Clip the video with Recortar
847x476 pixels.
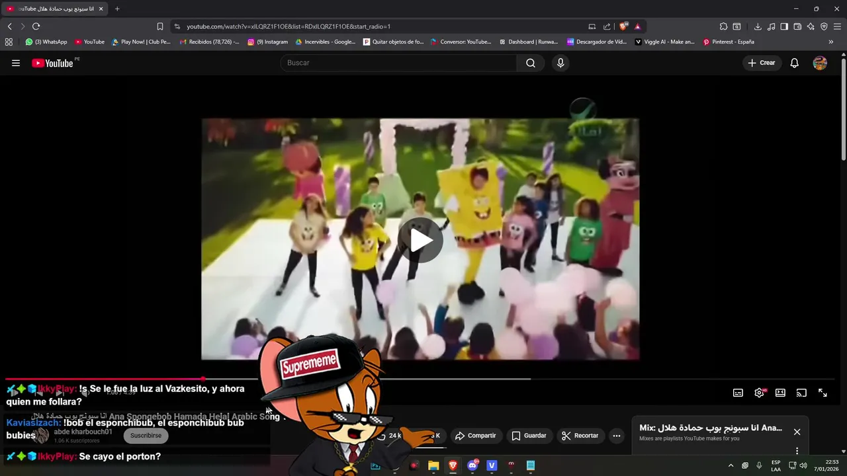(580, 436)
